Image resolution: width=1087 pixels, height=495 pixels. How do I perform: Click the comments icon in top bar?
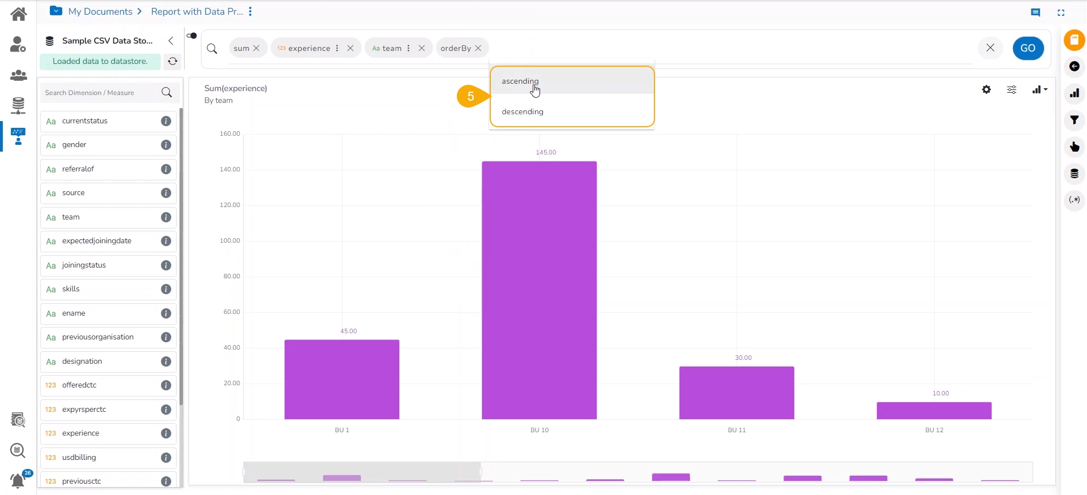[x=1035, y=12]
